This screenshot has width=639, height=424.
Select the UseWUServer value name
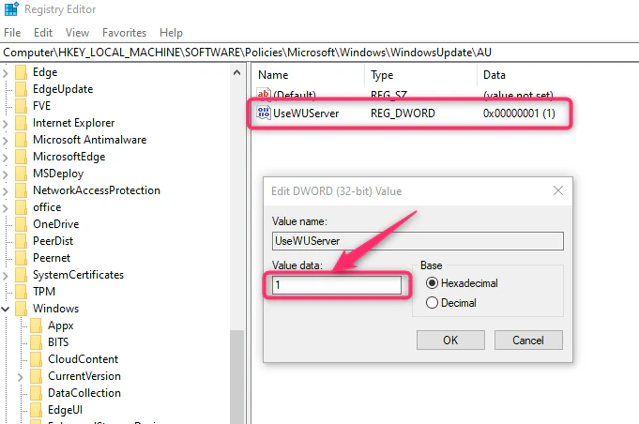pos(306,114)
